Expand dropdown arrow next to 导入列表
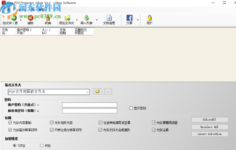This screenshot has width=236, height=150. pos(97,20)
